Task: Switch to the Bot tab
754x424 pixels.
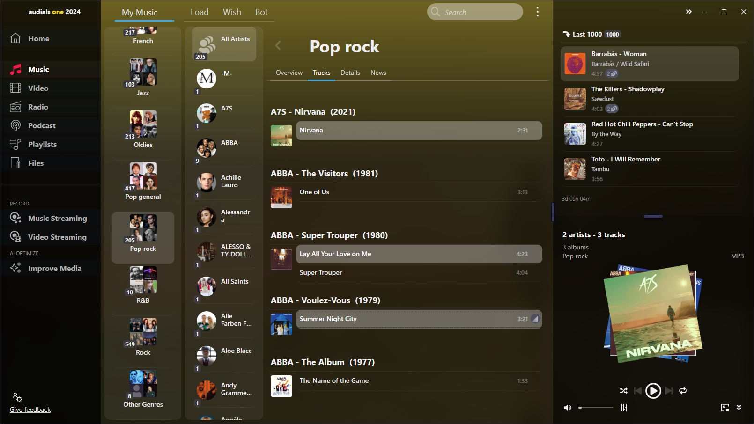Action: coord(261,12)
